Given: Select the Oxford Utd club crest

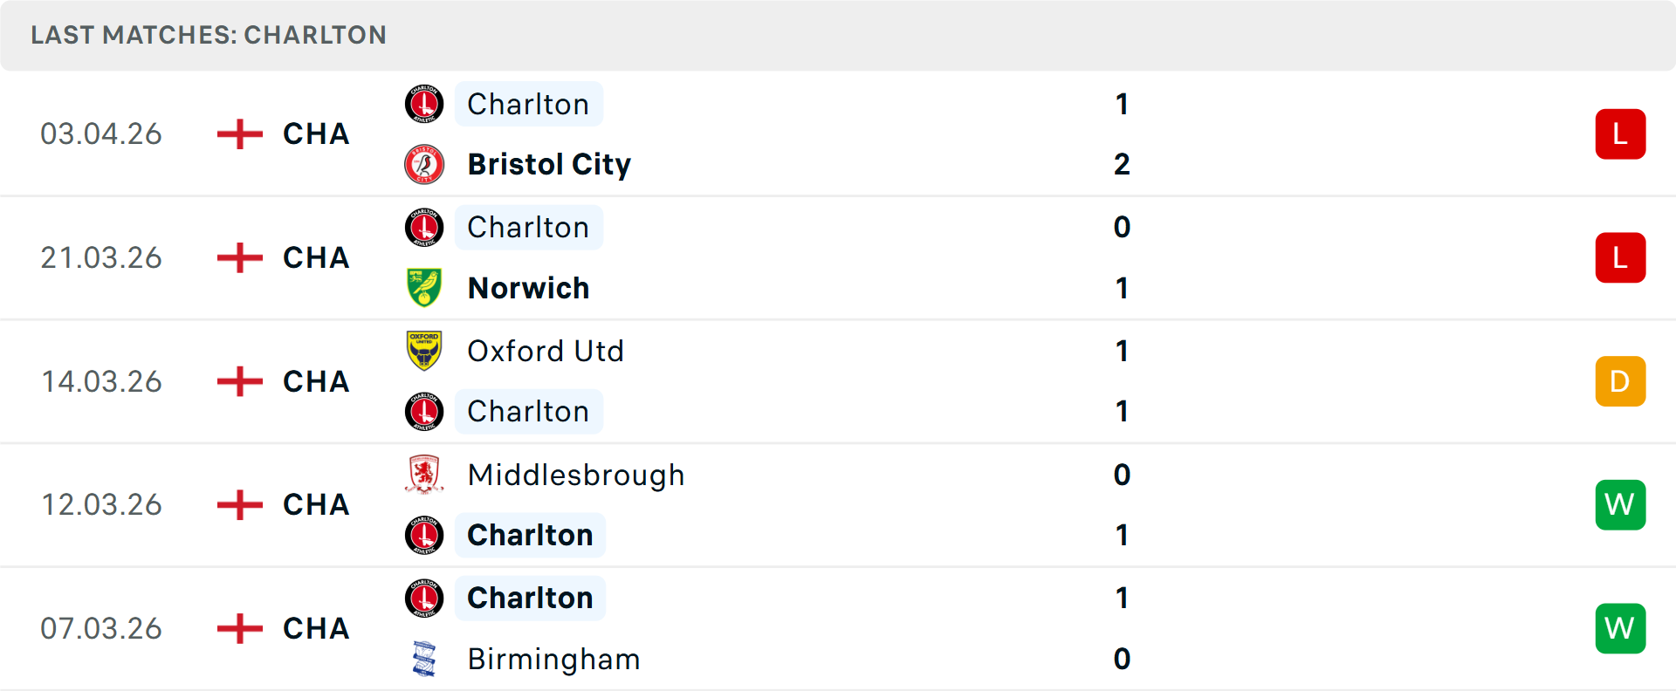Looking at the screenshot, I should click(x=424, y=351).
